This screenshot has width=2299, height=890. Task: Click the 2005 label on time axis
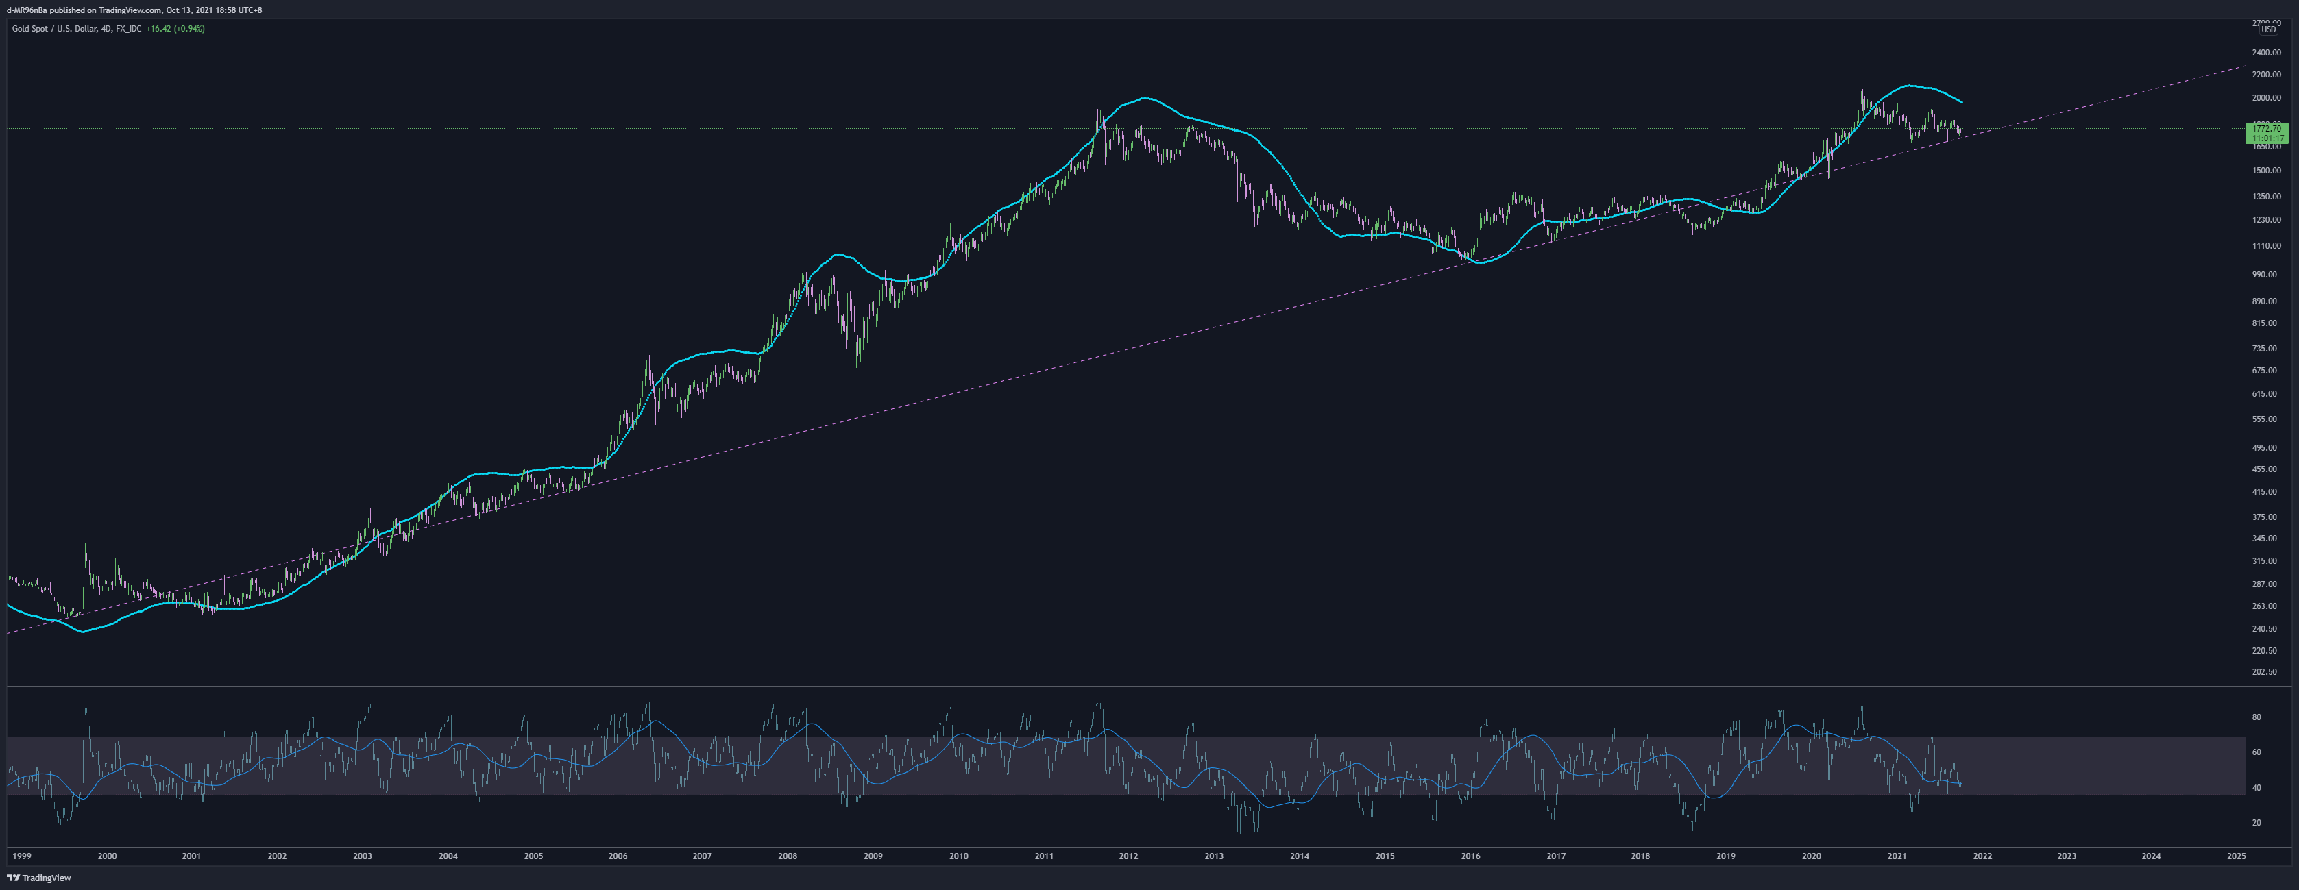(533, 857)
